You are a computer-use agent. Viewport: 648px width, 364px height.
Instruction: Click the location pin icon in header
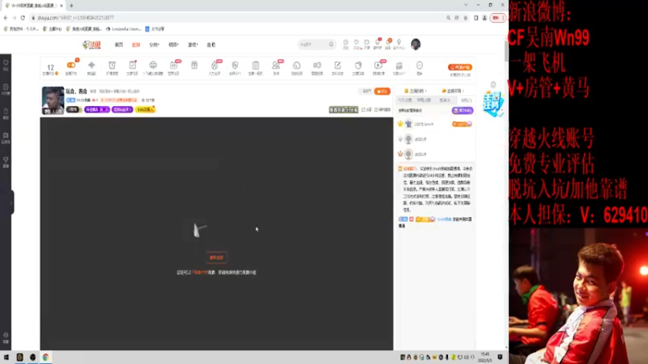tap(399, 42)
